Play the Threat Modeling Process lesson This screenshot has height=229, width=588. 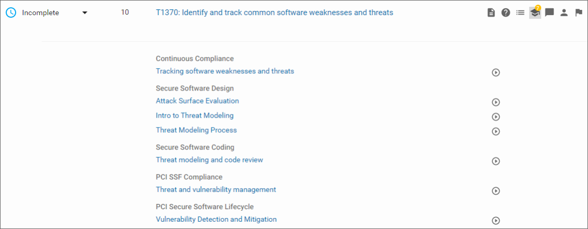pyautogui.click(x=495, y=131)
